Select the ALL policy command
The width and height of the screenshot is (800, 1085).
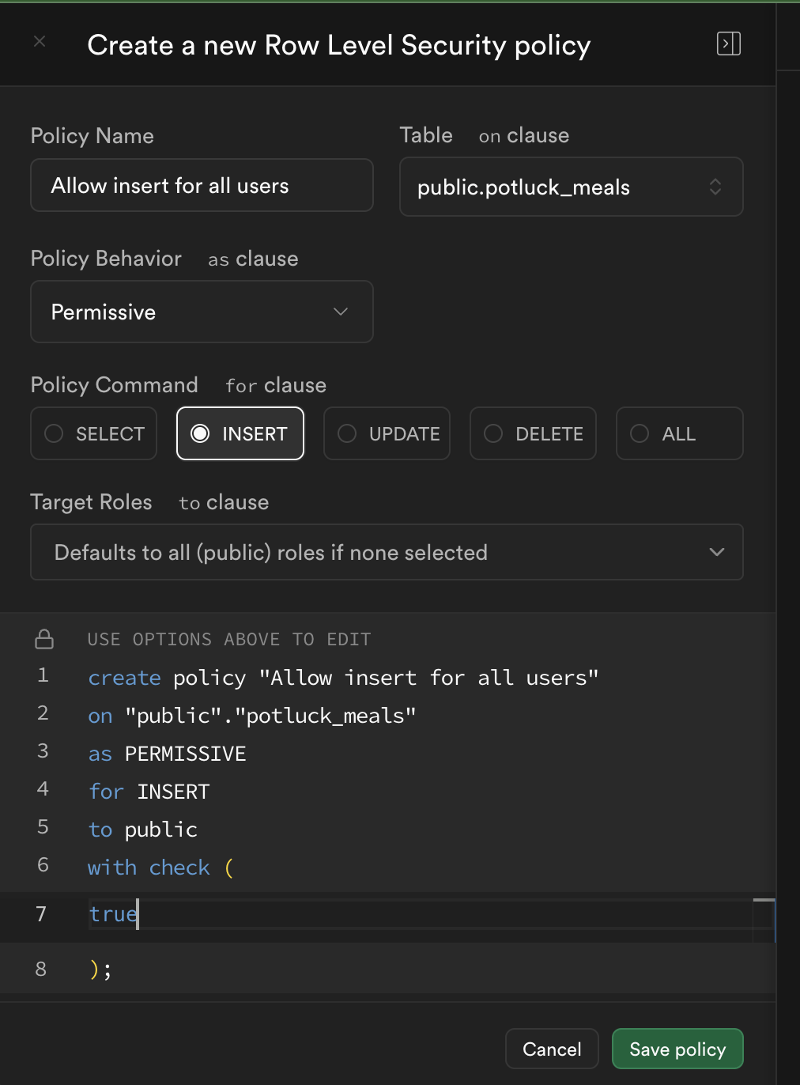(x=679, y=433)
